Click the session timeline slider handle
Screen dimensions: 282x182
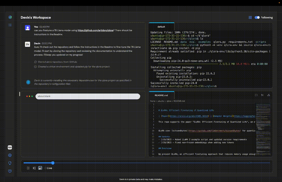(x=53, y=163)
